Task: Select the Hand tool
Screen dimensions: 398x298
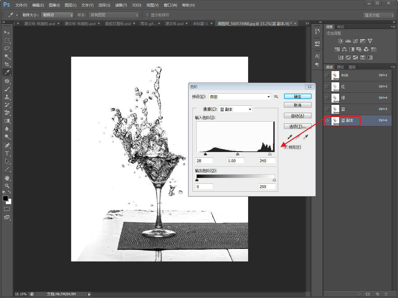Action: (x=7, y=178)
